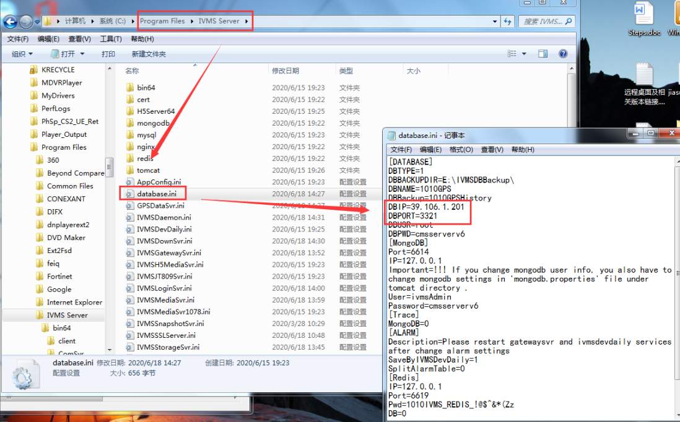Click the 新建文件夹 toolbar button
Image resolution: width=680 pixels, height=422 pixels.
149,54
